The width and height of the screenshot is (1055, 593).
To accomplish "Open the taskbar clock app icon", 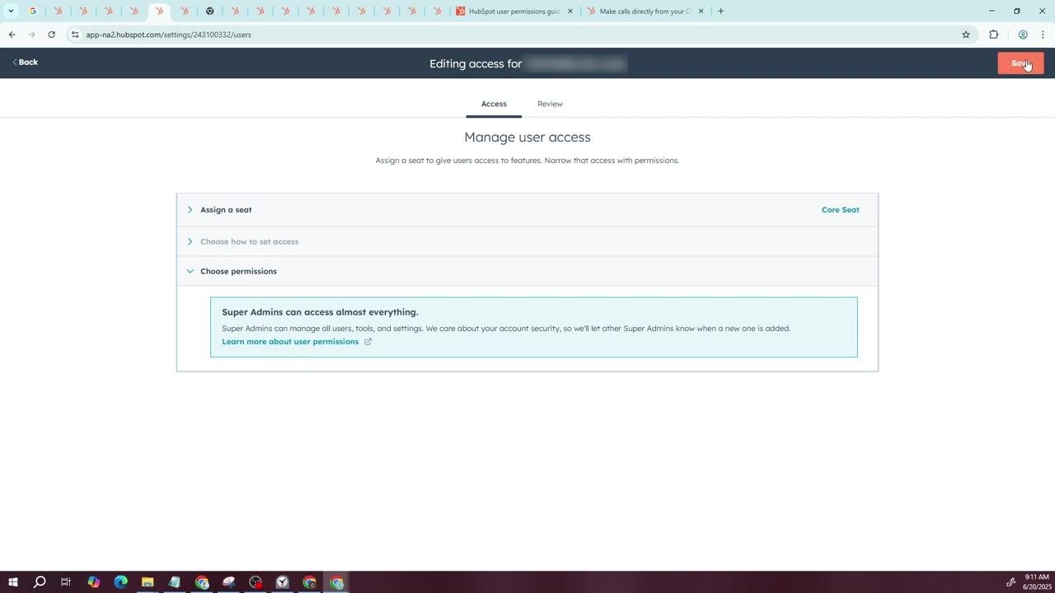I will tap(282, 582).
